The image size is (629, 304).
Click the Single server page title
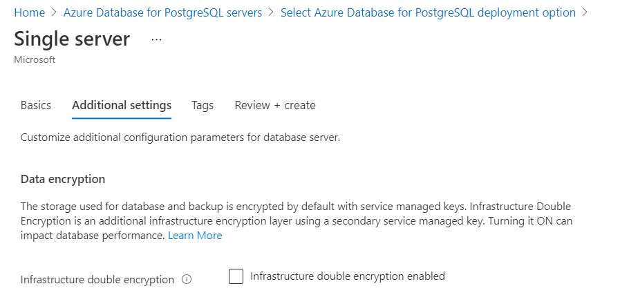coord(72,39)
